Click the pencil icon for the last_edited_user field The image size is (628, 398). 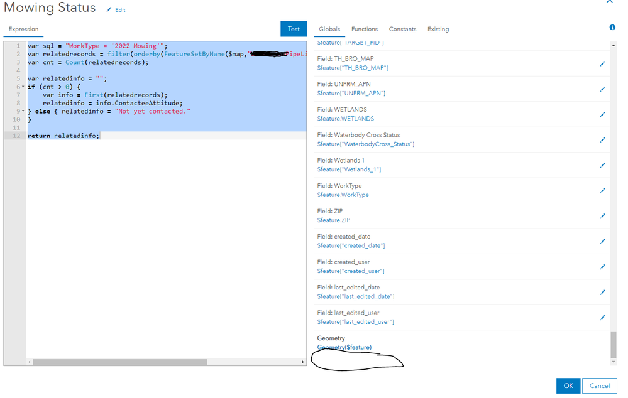[602, 318]
